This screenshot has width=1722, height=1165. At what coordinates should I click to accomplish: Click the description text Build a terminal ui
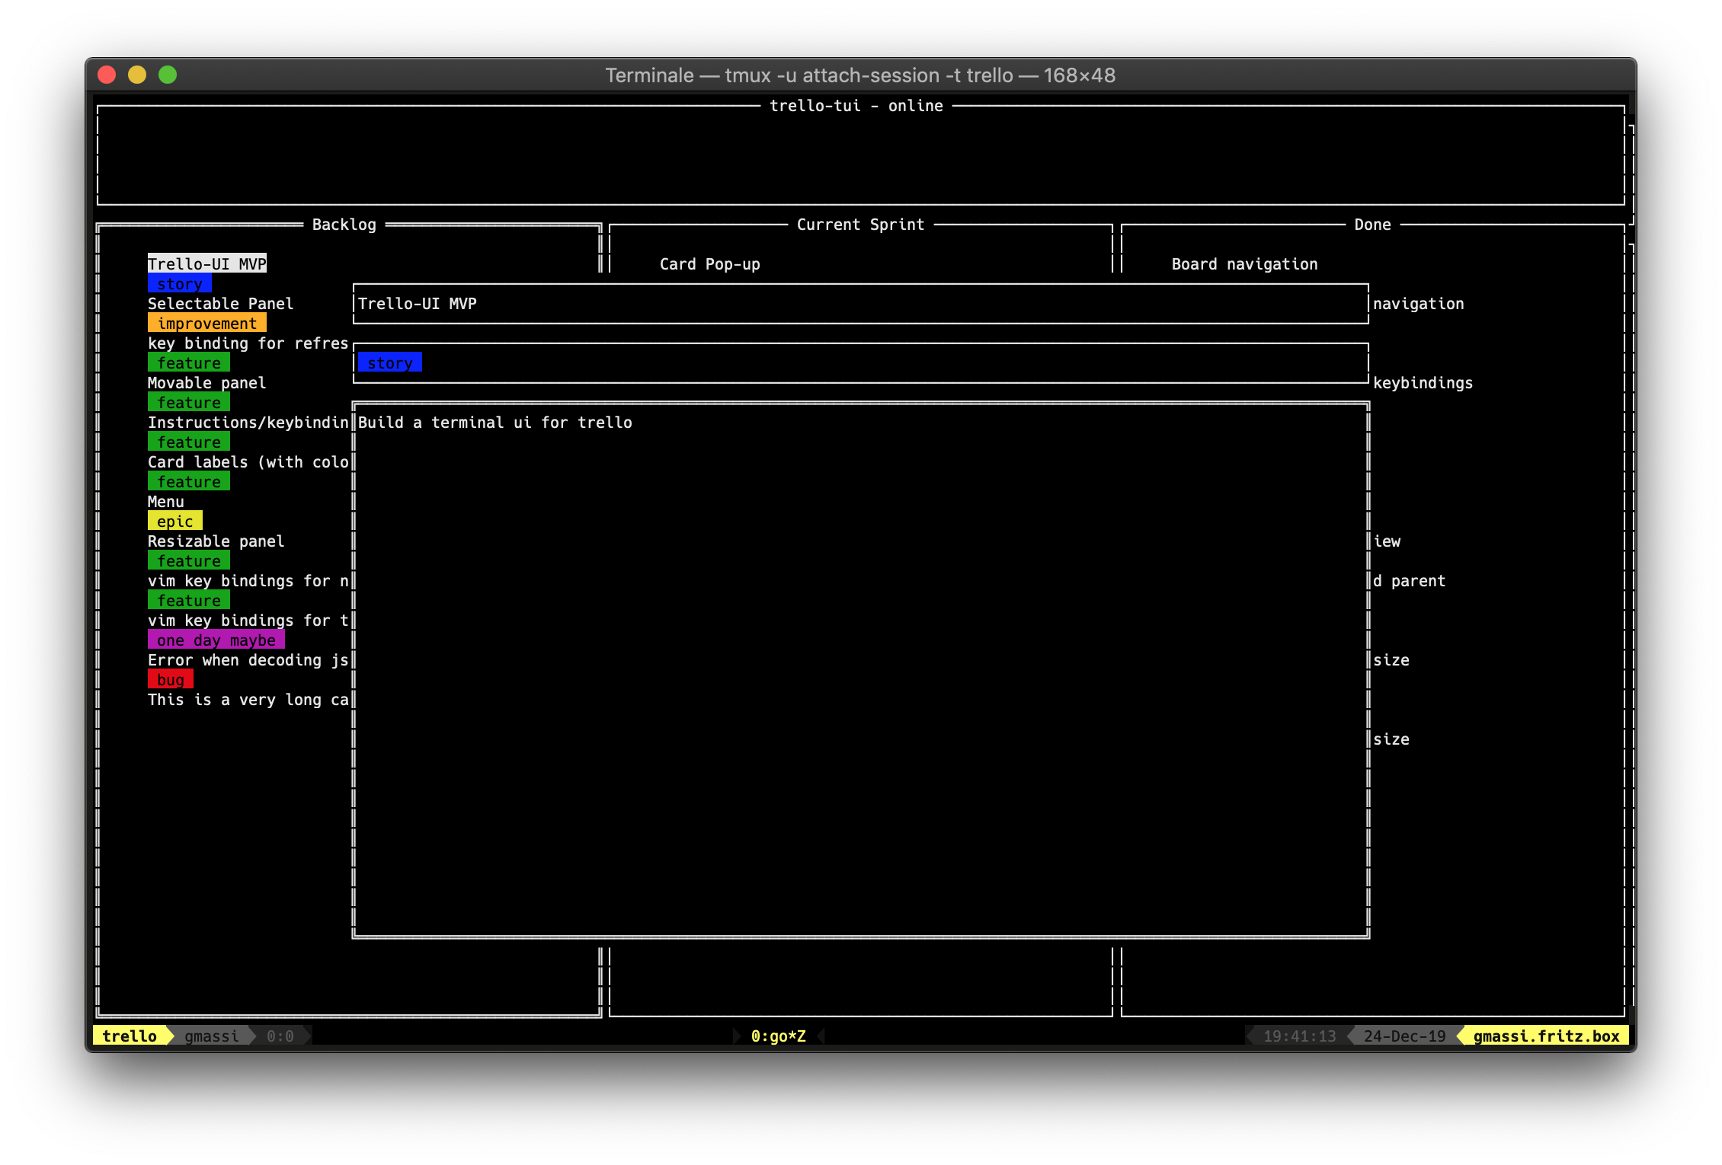[x=495, y=423]
